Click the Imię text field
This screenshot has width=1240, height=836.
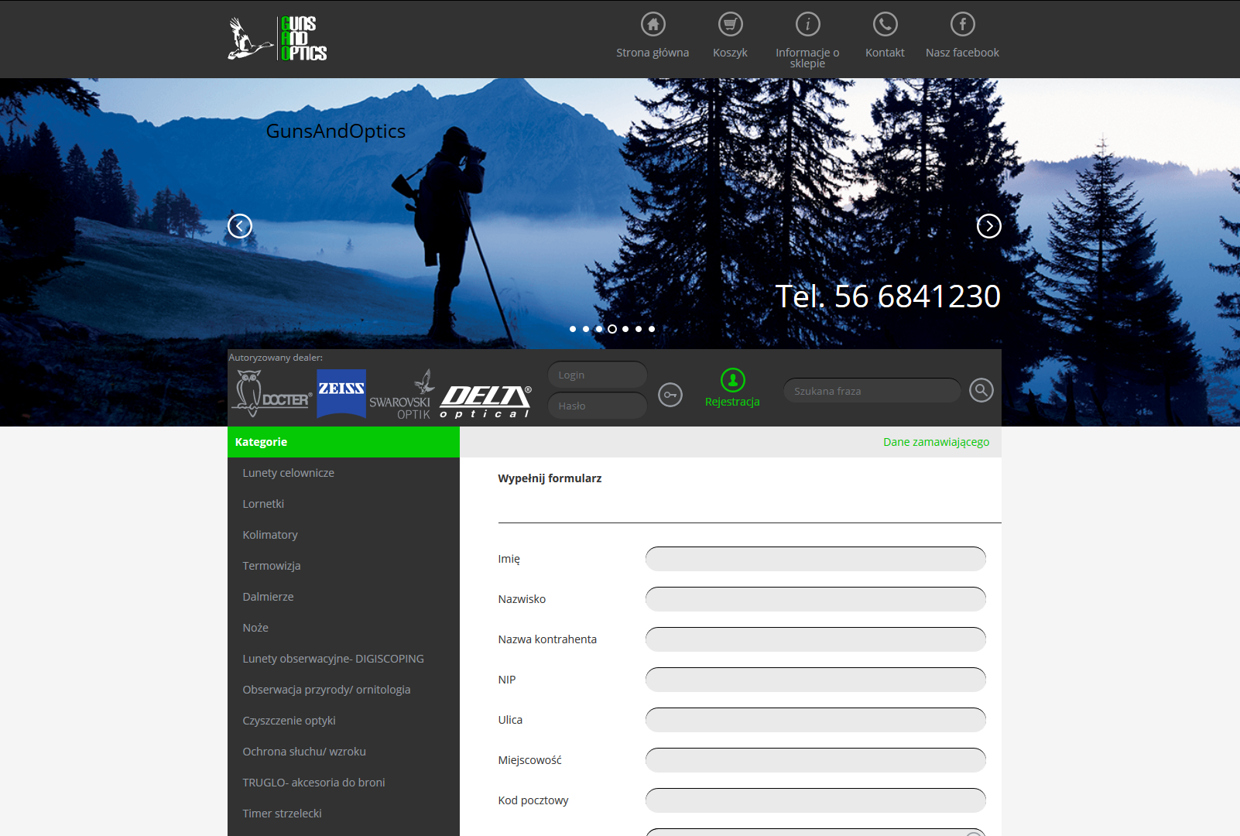click(x=815, y=559)
